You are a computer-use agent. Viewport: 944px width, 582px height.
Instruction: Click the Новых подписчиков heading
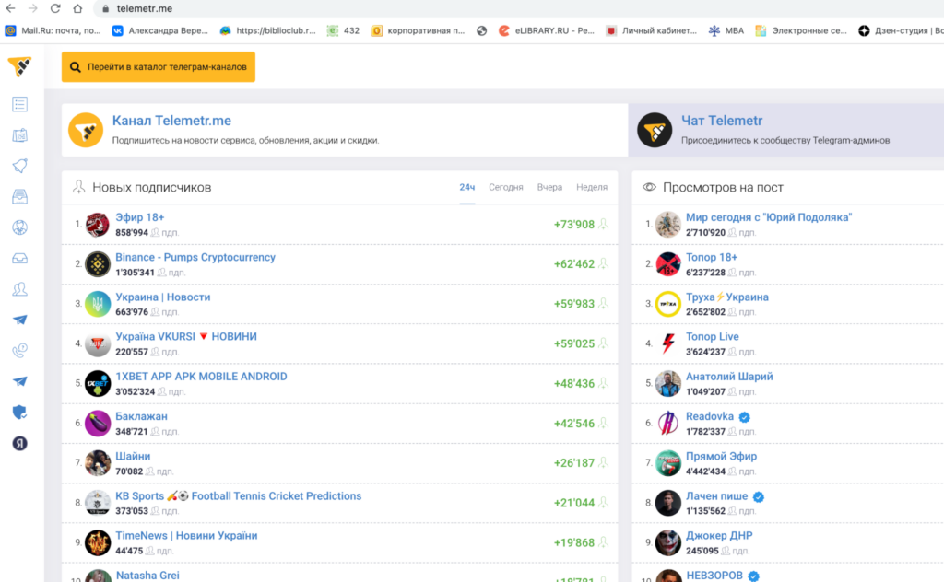pyautogui.click(x=152, y=188)
